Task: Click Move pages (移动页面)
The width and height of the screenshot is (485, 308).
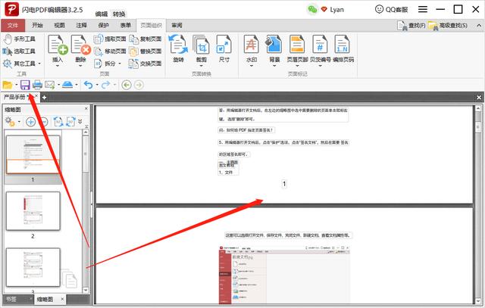Action: coord(110,51)
